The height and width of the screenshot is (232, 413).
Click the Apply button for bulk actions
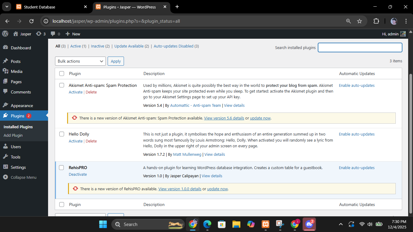tap(115, 61)
